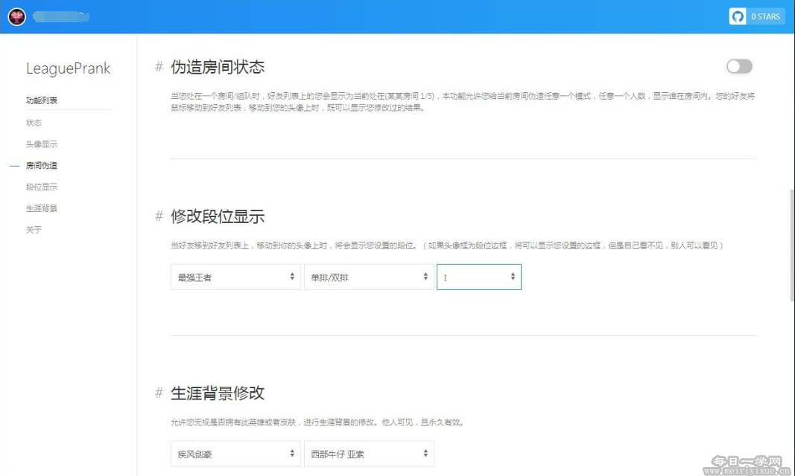Open 段位显示 from the sidebar
This screenshot has height=476, width=795.
[x=42, y=187]
